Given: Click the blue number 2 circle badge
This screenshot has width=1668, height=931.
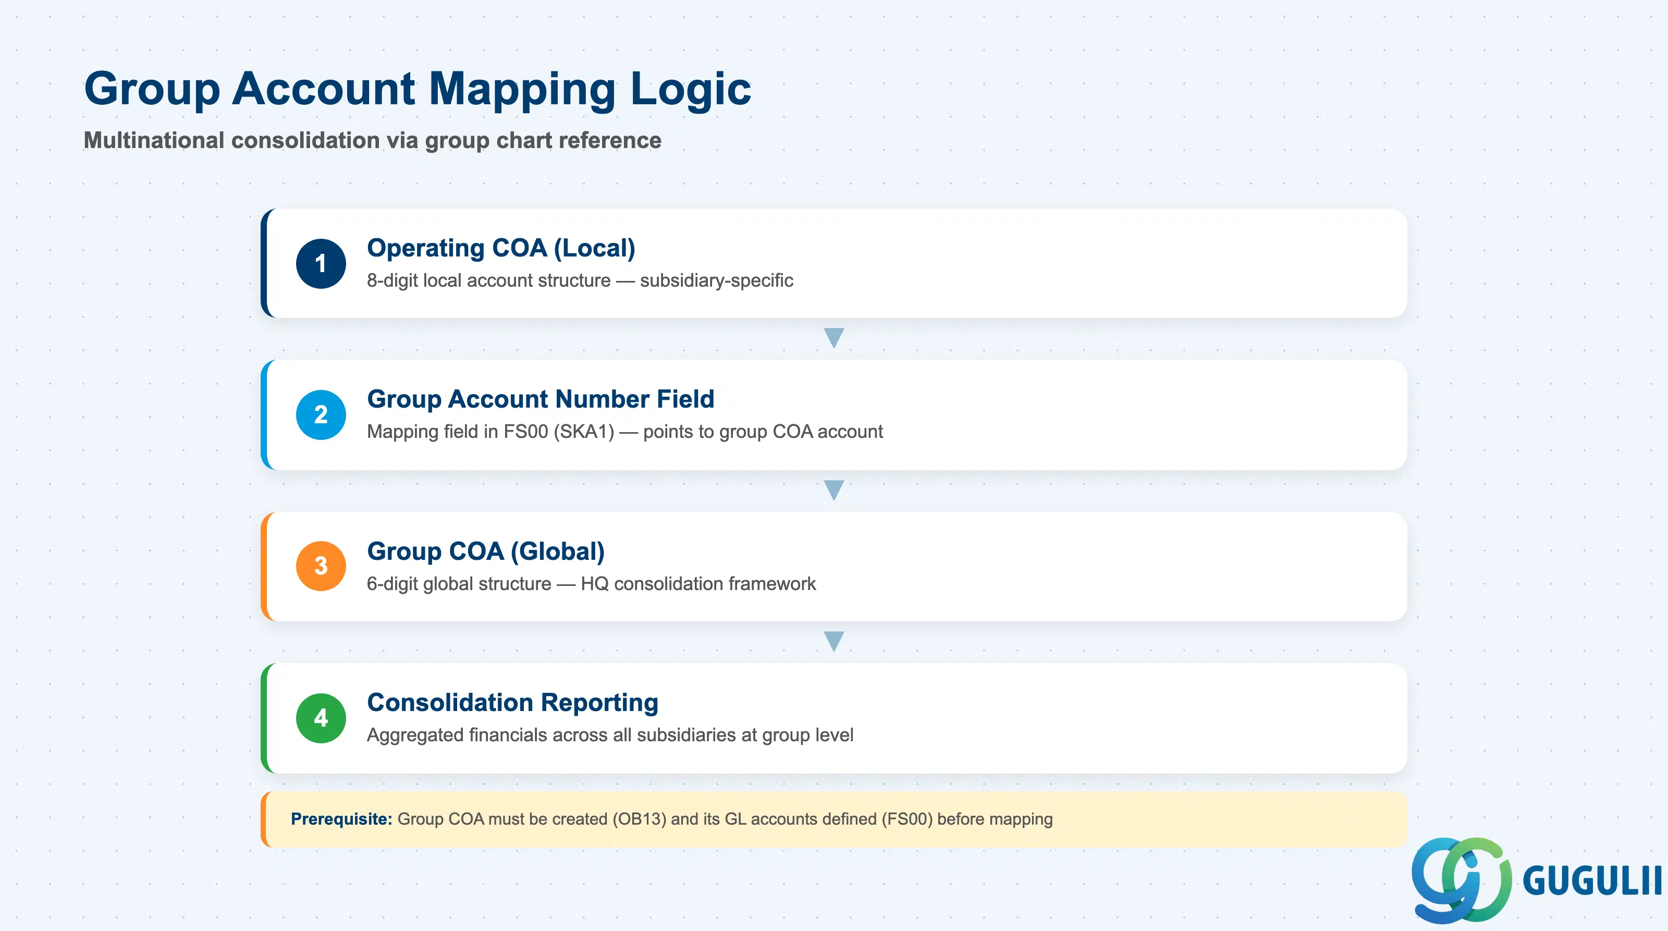Looking at the screenshot, I should 321,414.
